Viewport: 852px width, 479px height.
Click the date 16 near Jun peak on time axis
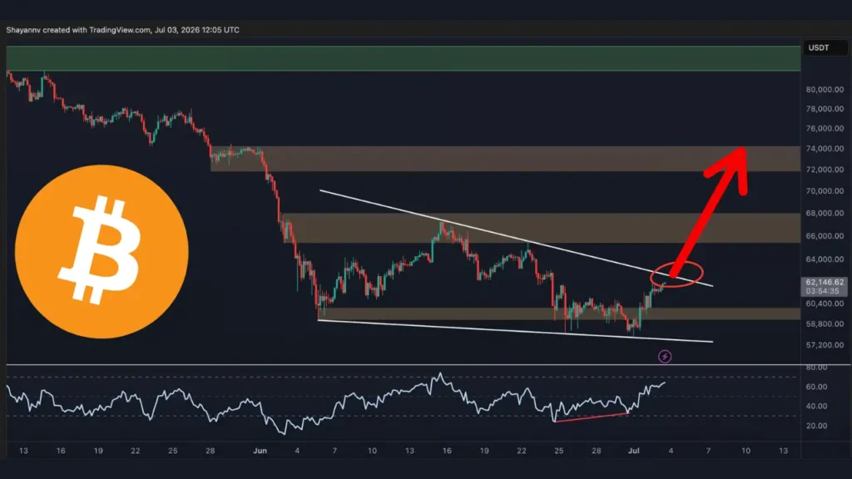point(447,451)
